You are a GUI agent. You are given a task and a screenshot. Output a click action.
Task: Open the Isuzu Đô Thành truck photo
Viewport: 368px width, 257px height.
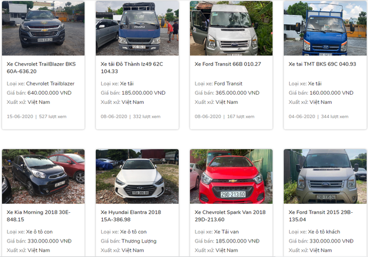tap(137, 28)
